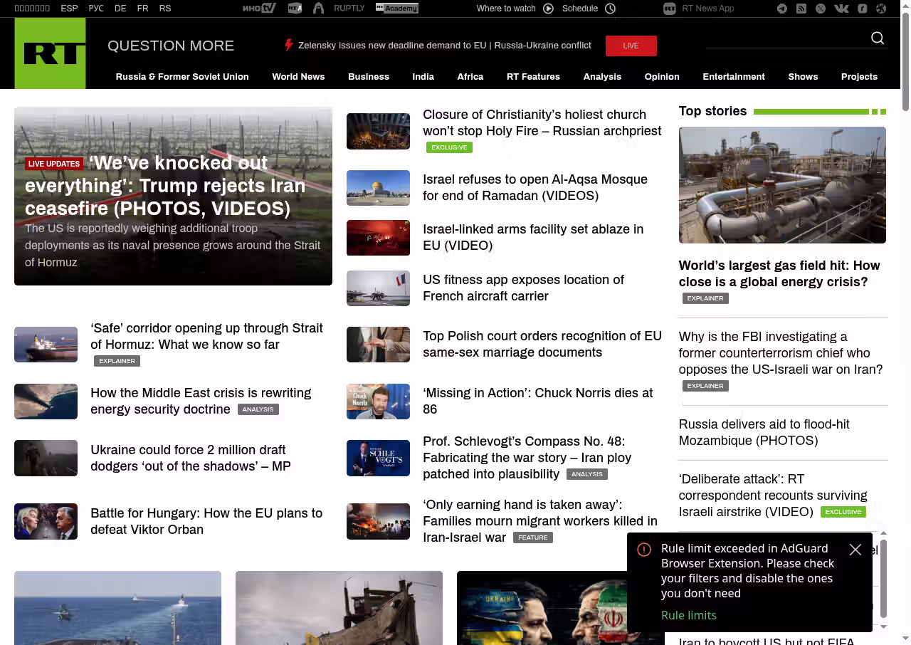911x645 pixels.
Task: Open the Schedule clock icon
Action: [x=610, y=9]
